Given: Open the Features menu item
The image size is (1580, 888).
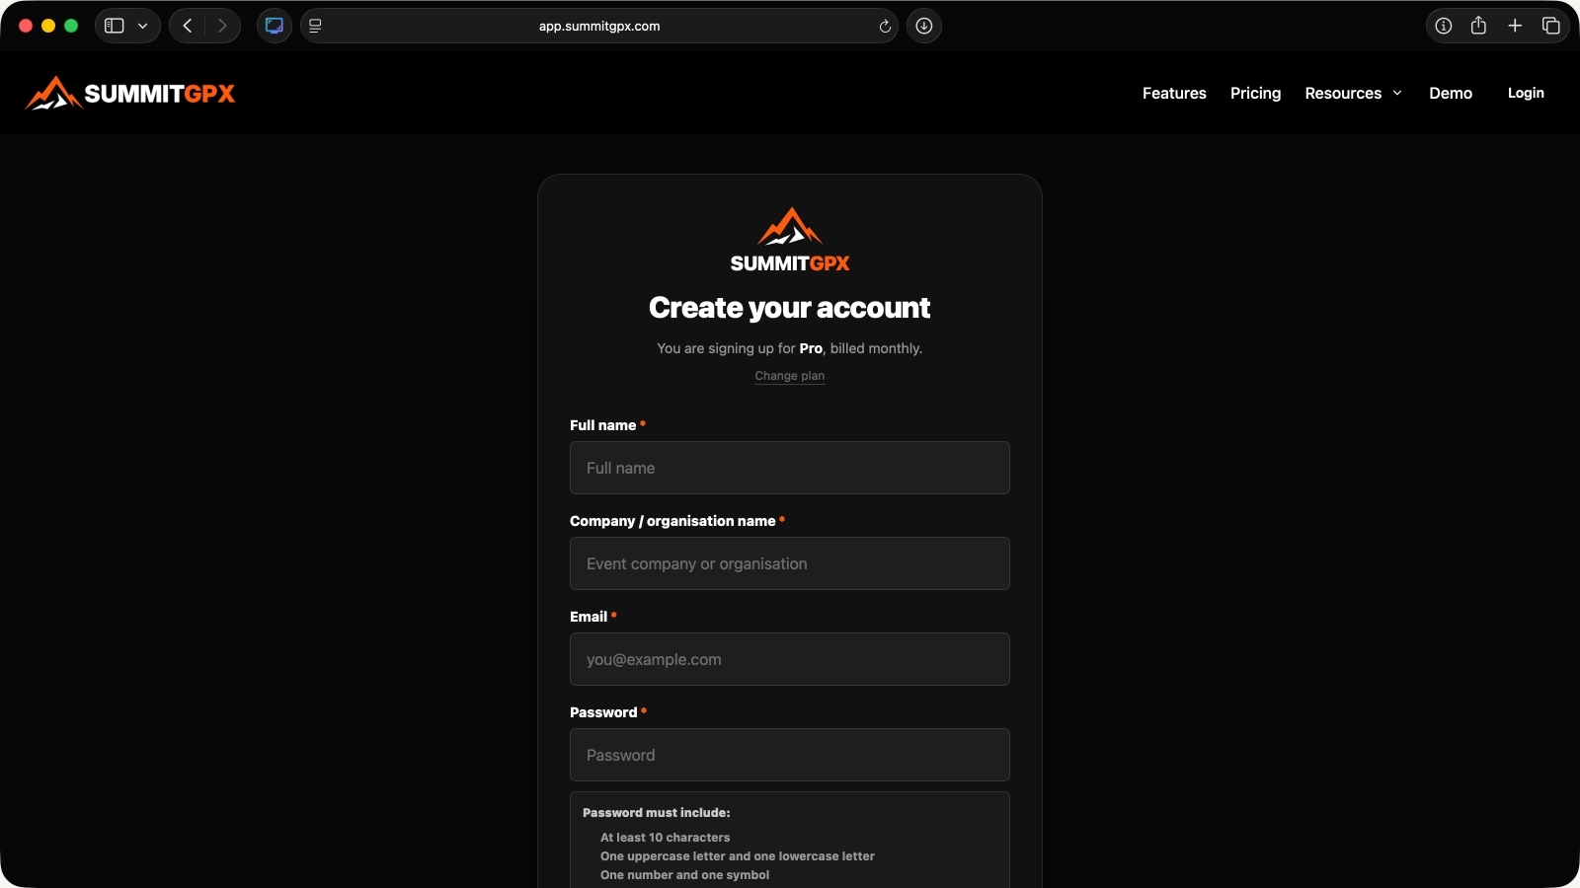Looking at the screenshot, I should click(x=1174, y=93).
